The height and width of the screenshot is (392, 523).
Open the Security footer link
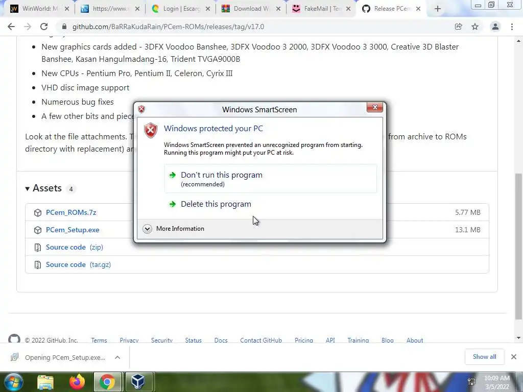click(162, 340)
